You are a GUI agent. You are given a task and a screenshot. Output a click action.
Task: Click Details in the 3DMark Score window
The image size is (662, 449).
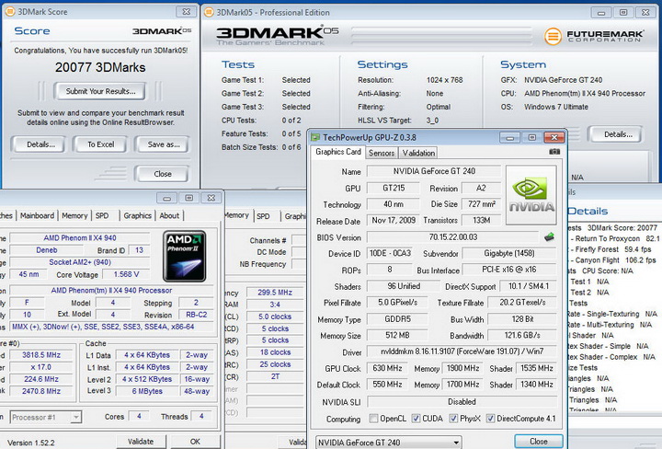tap(40, 144)
